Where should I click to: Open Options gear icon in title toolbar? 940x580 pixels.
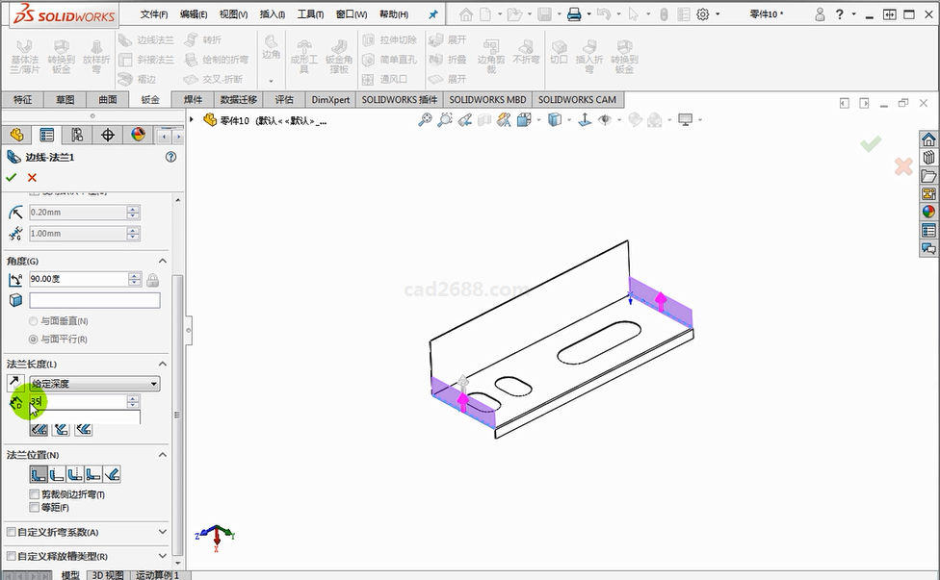pyautogui.click(x=703, y=14)
